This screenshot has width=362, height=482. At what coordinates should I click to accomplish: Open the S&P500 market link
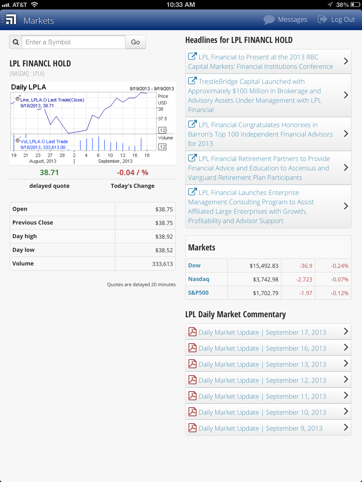coord(198,293)
